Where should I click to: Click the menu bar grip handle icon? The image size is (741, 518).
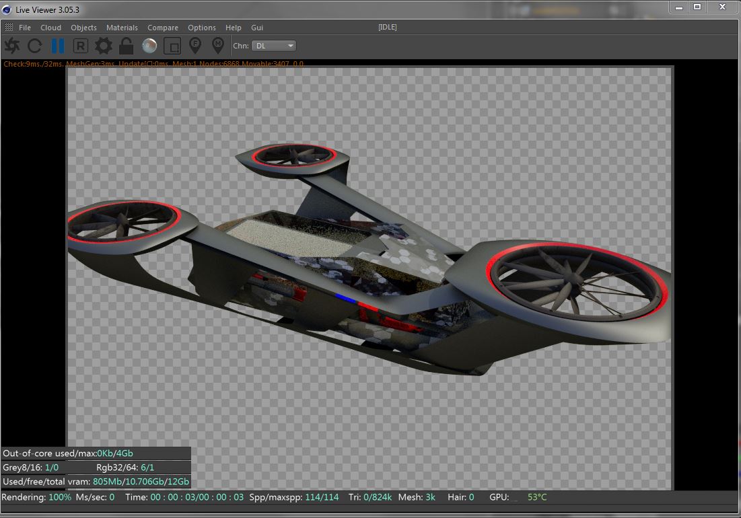(9, 28)
